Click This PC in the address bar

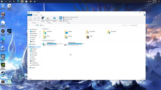click(x=41, y=25)
